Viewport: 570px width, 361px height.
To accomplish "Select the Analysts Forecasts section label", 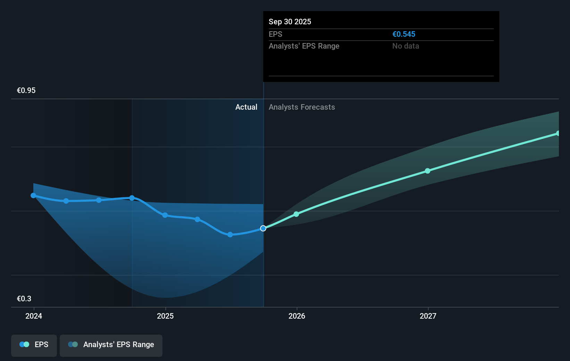I will click(x=302, y=107).
